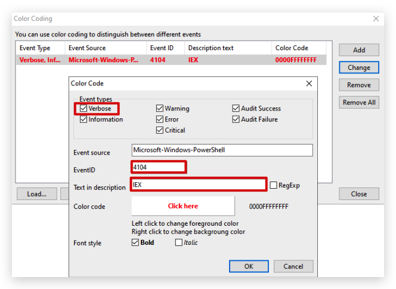Image resolution: width=396 pixels, height=289 pixels.
Task: Click the Event source input field
Action: (x=222, y=150)
